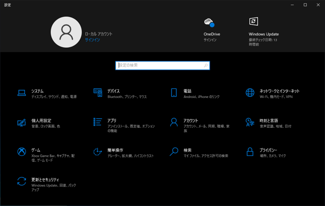This screenshot has width=325, height=206.
Task: Go to アプリ title text
Action: point(112,121)
